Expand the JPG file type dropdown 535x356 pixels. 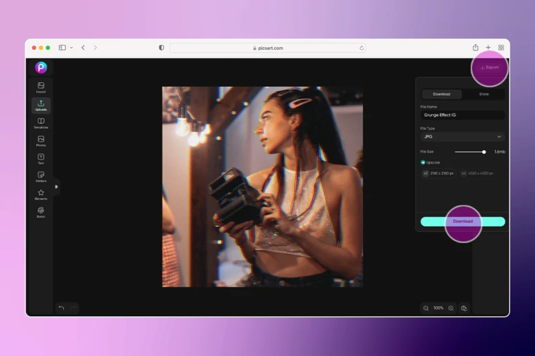[x=462, y=137]
